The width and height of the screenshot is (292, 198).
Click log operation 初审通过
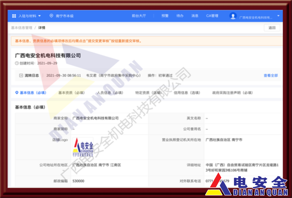point(165,75)
